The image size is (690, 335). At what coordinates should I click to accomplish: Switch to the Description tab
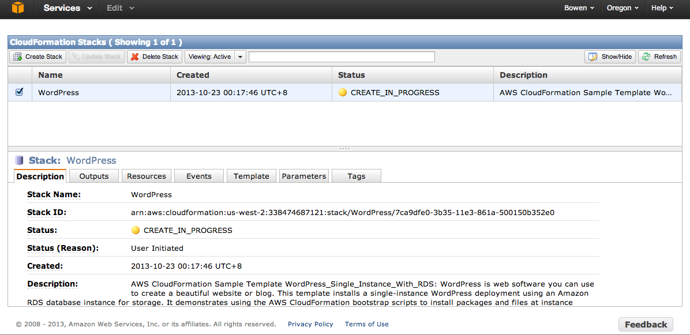pos(40,176)
